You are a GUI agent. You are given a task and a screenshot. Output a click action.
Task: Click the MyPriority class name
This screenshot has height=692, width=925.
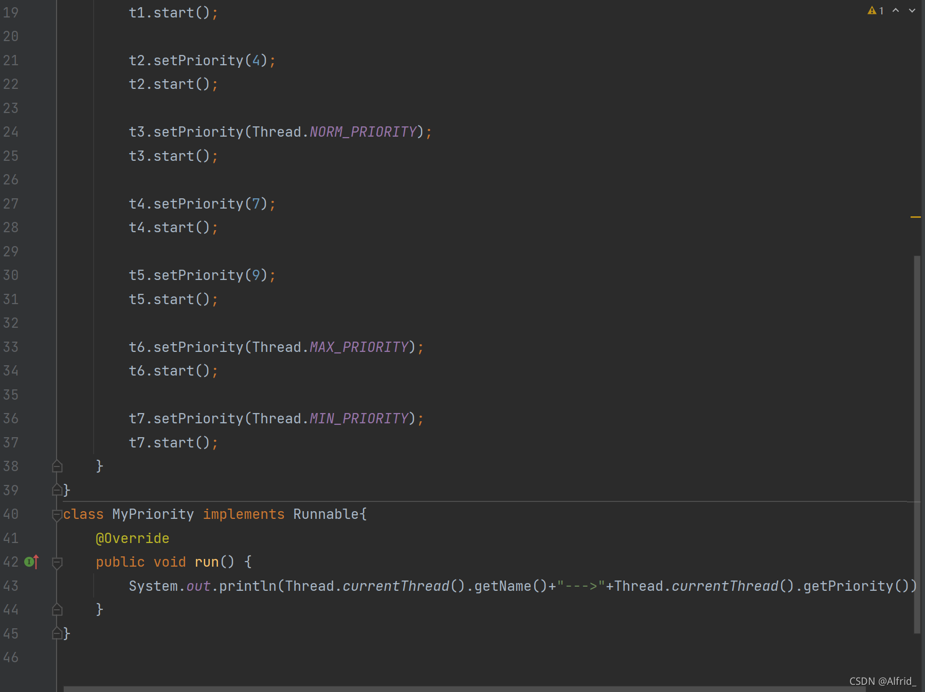153,514
